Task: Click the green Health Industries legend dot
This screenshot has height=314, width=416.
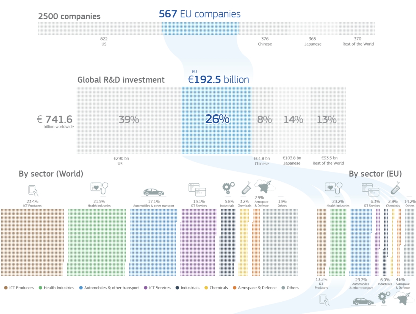Action: (41, 288)
